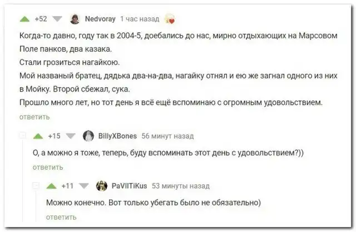Downvote Nedvoray's comment
The height and width of the screenshot is (232, 356).
coord(56,19)
